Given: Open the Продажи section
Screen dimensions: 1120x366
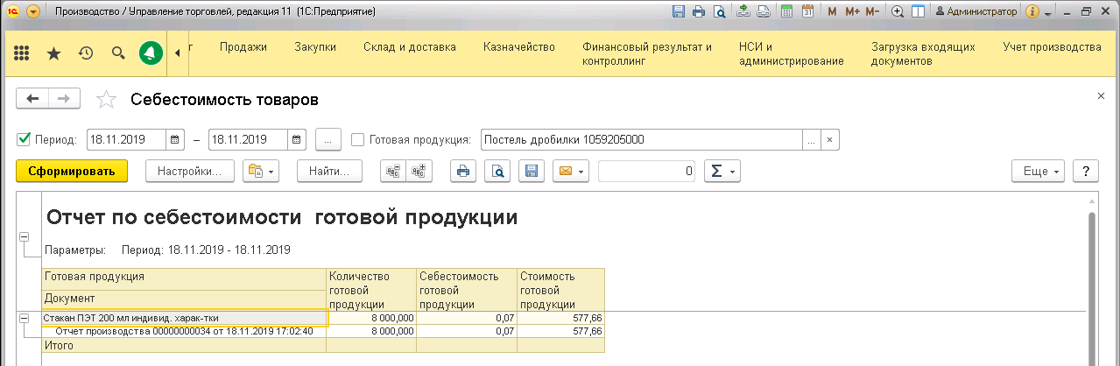Looking at the screenshot, I should tap(243, 46).
